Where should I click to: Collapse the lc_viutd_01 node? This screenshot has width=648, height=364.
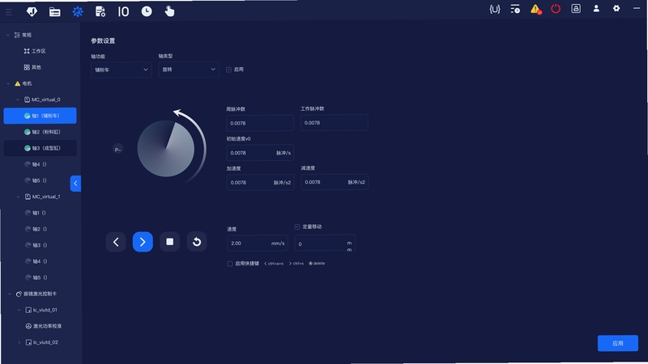(x=19, y=311)
